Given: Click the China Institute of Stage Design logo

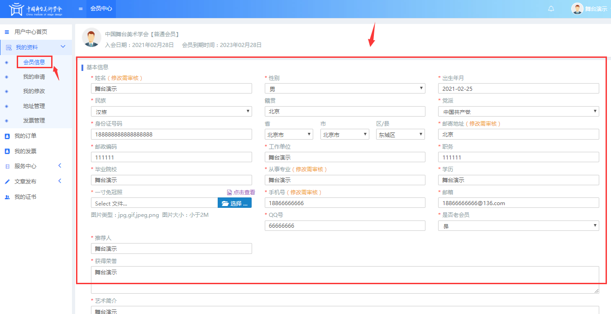Looking at the screenshot, I should click(x=36, y=9).
